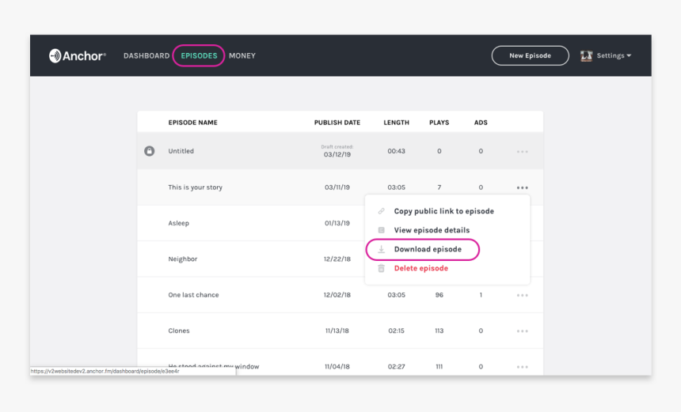Open the Neighbor episode
The width and height of the screenshot is (681, 412).
pyautogui.click(x=183, y=259)
